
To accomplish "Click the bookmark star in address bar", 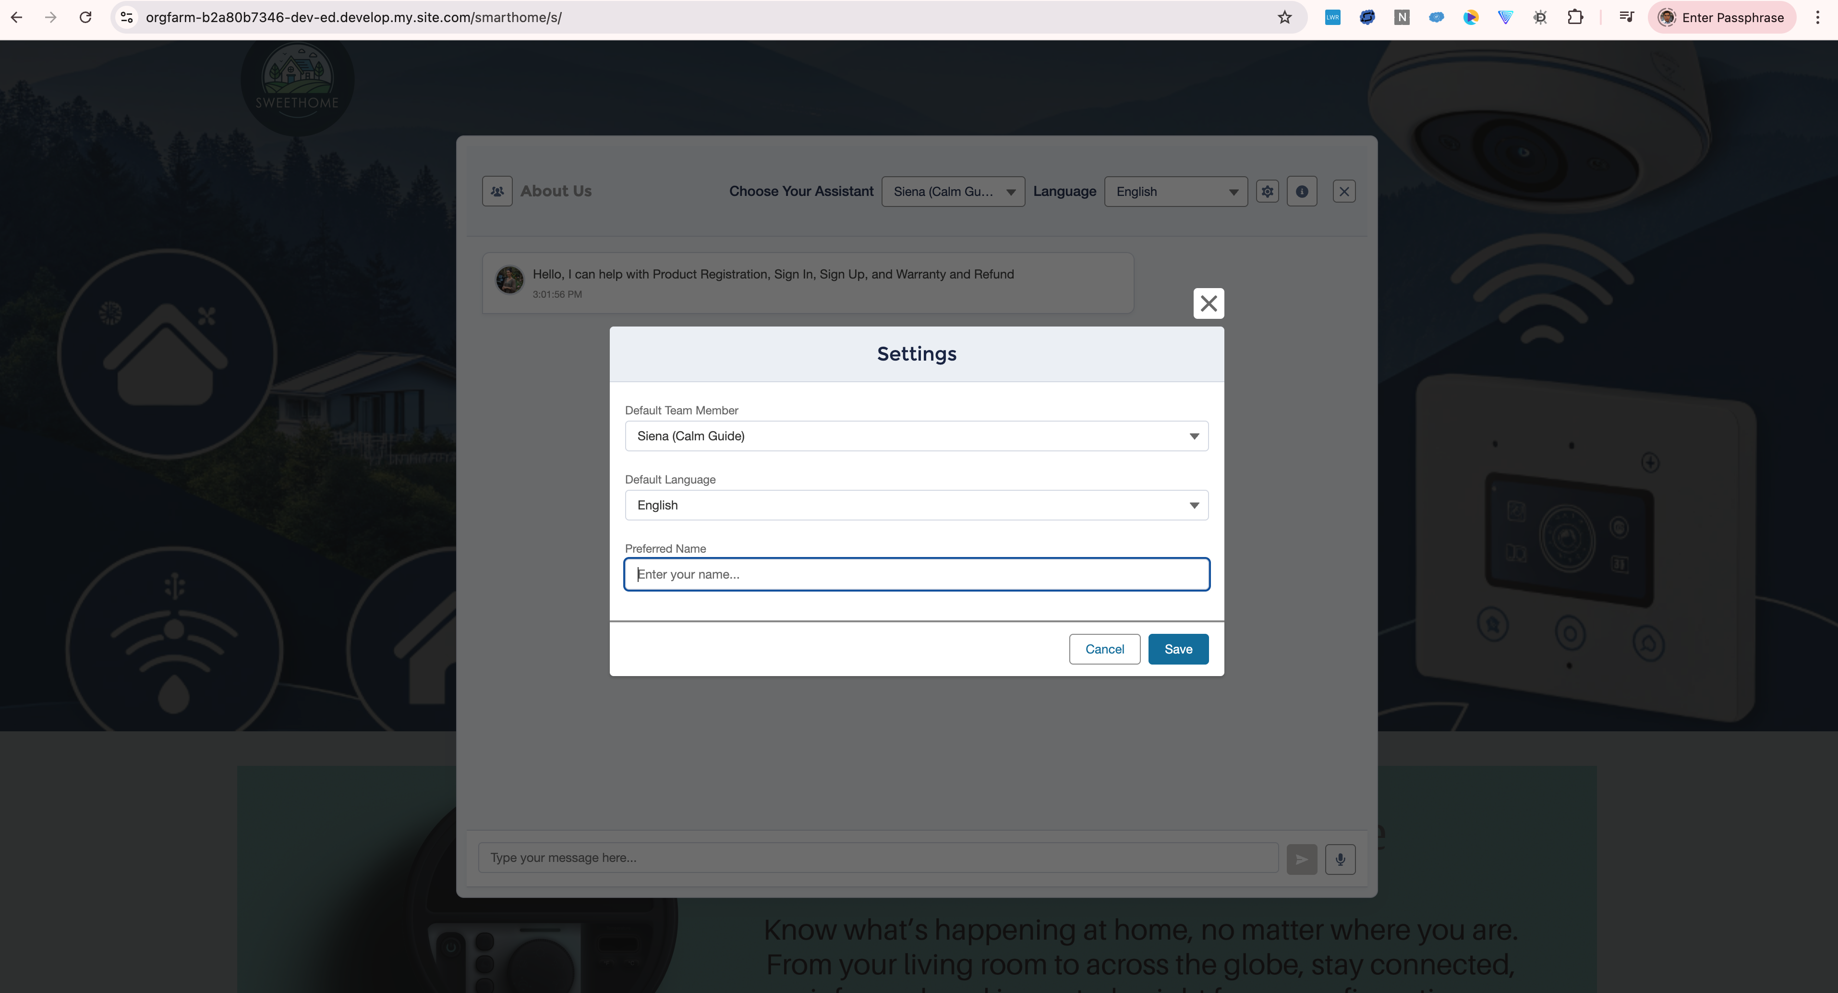I will click(x=1284, y=17).
